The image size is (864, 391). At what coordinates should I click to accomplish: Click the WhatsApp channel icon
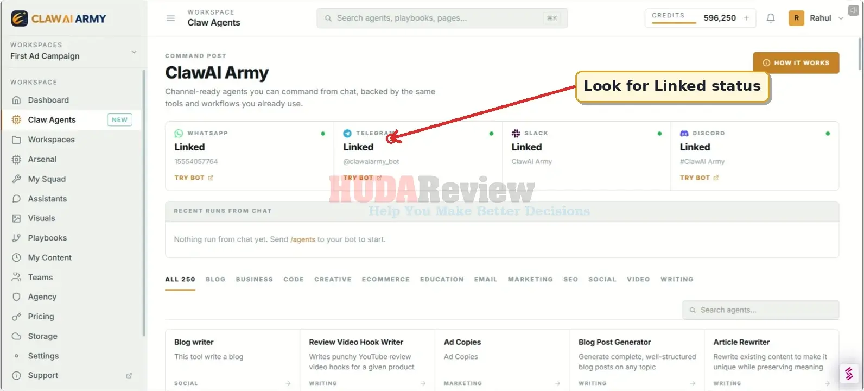pyautogui.click(x=179, y=133)
